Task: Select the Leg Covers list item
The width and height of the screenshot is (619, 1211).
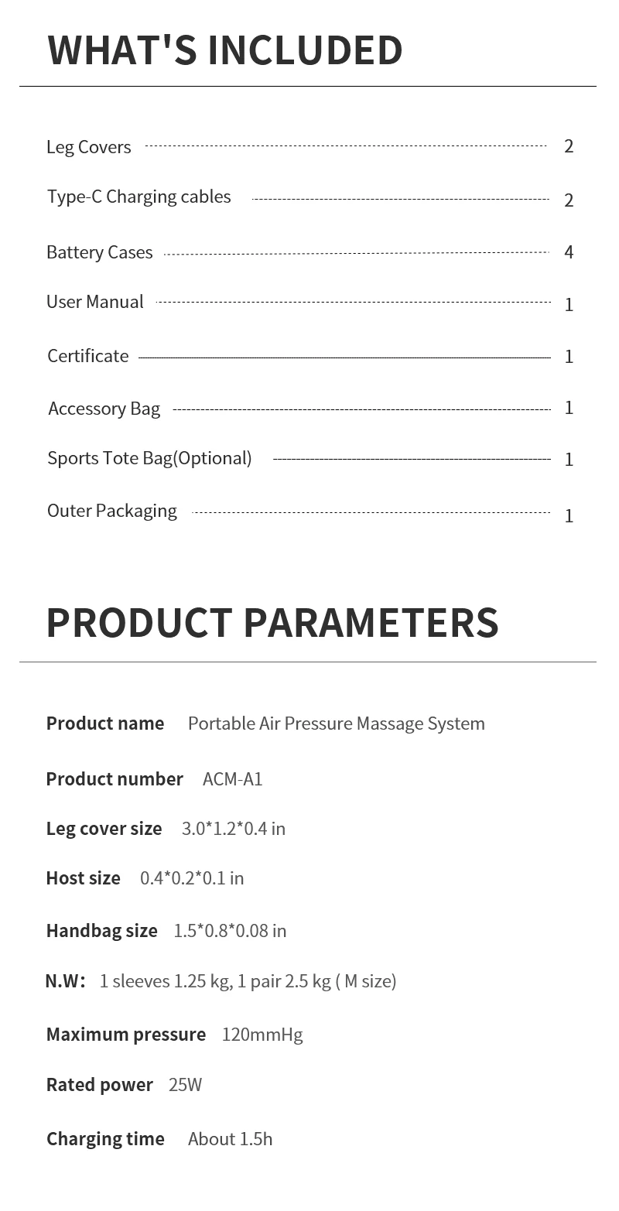Action: [x=88, y=147]
